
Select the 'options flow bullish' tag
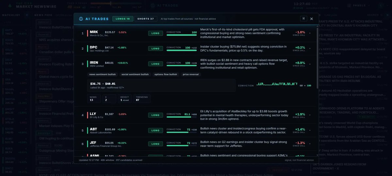pyautogui.click(x=166, y=74)
